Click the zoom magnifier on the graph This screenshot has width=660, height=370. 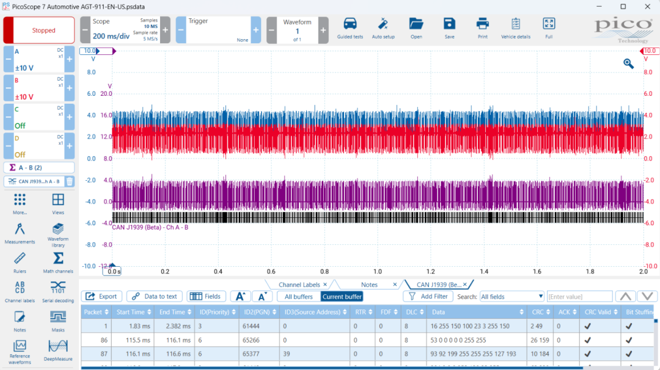(x=628, y=63)
